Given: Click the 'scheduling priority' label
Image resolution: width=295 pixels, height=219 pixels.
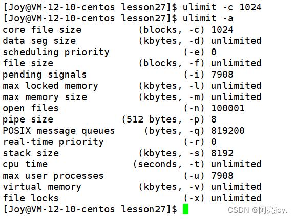Looking at the screenshot, I should tap(56, 52).
